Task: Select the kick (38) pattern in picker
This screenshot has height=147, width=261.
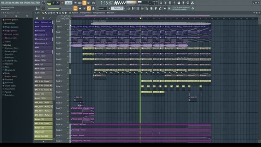Action: pos(43,65)
